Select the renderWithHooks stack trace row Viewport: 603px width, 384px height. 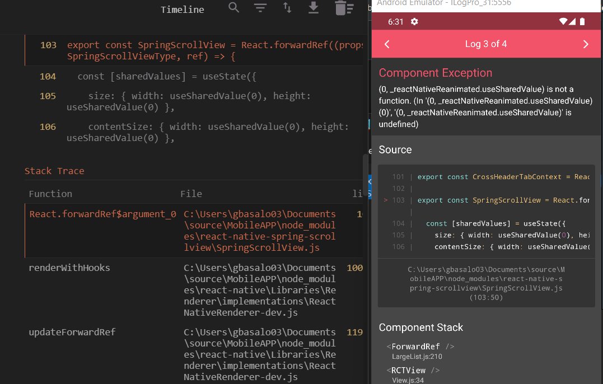[69, 268]
